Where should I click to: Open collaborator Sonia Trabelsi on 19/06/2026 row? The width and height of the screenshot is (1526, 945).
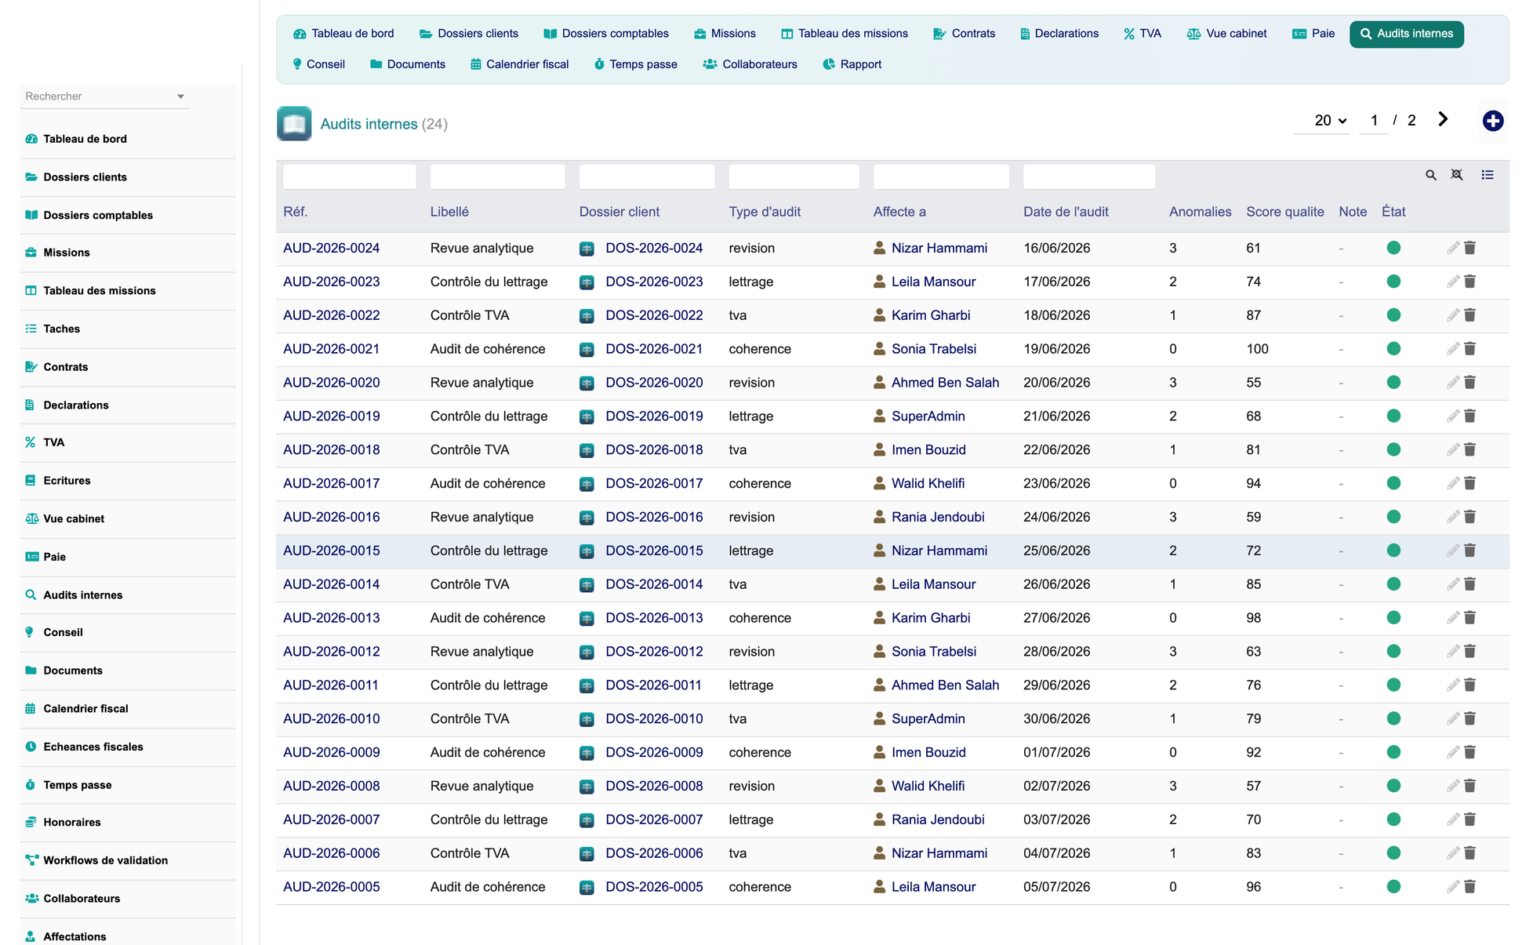933,349
